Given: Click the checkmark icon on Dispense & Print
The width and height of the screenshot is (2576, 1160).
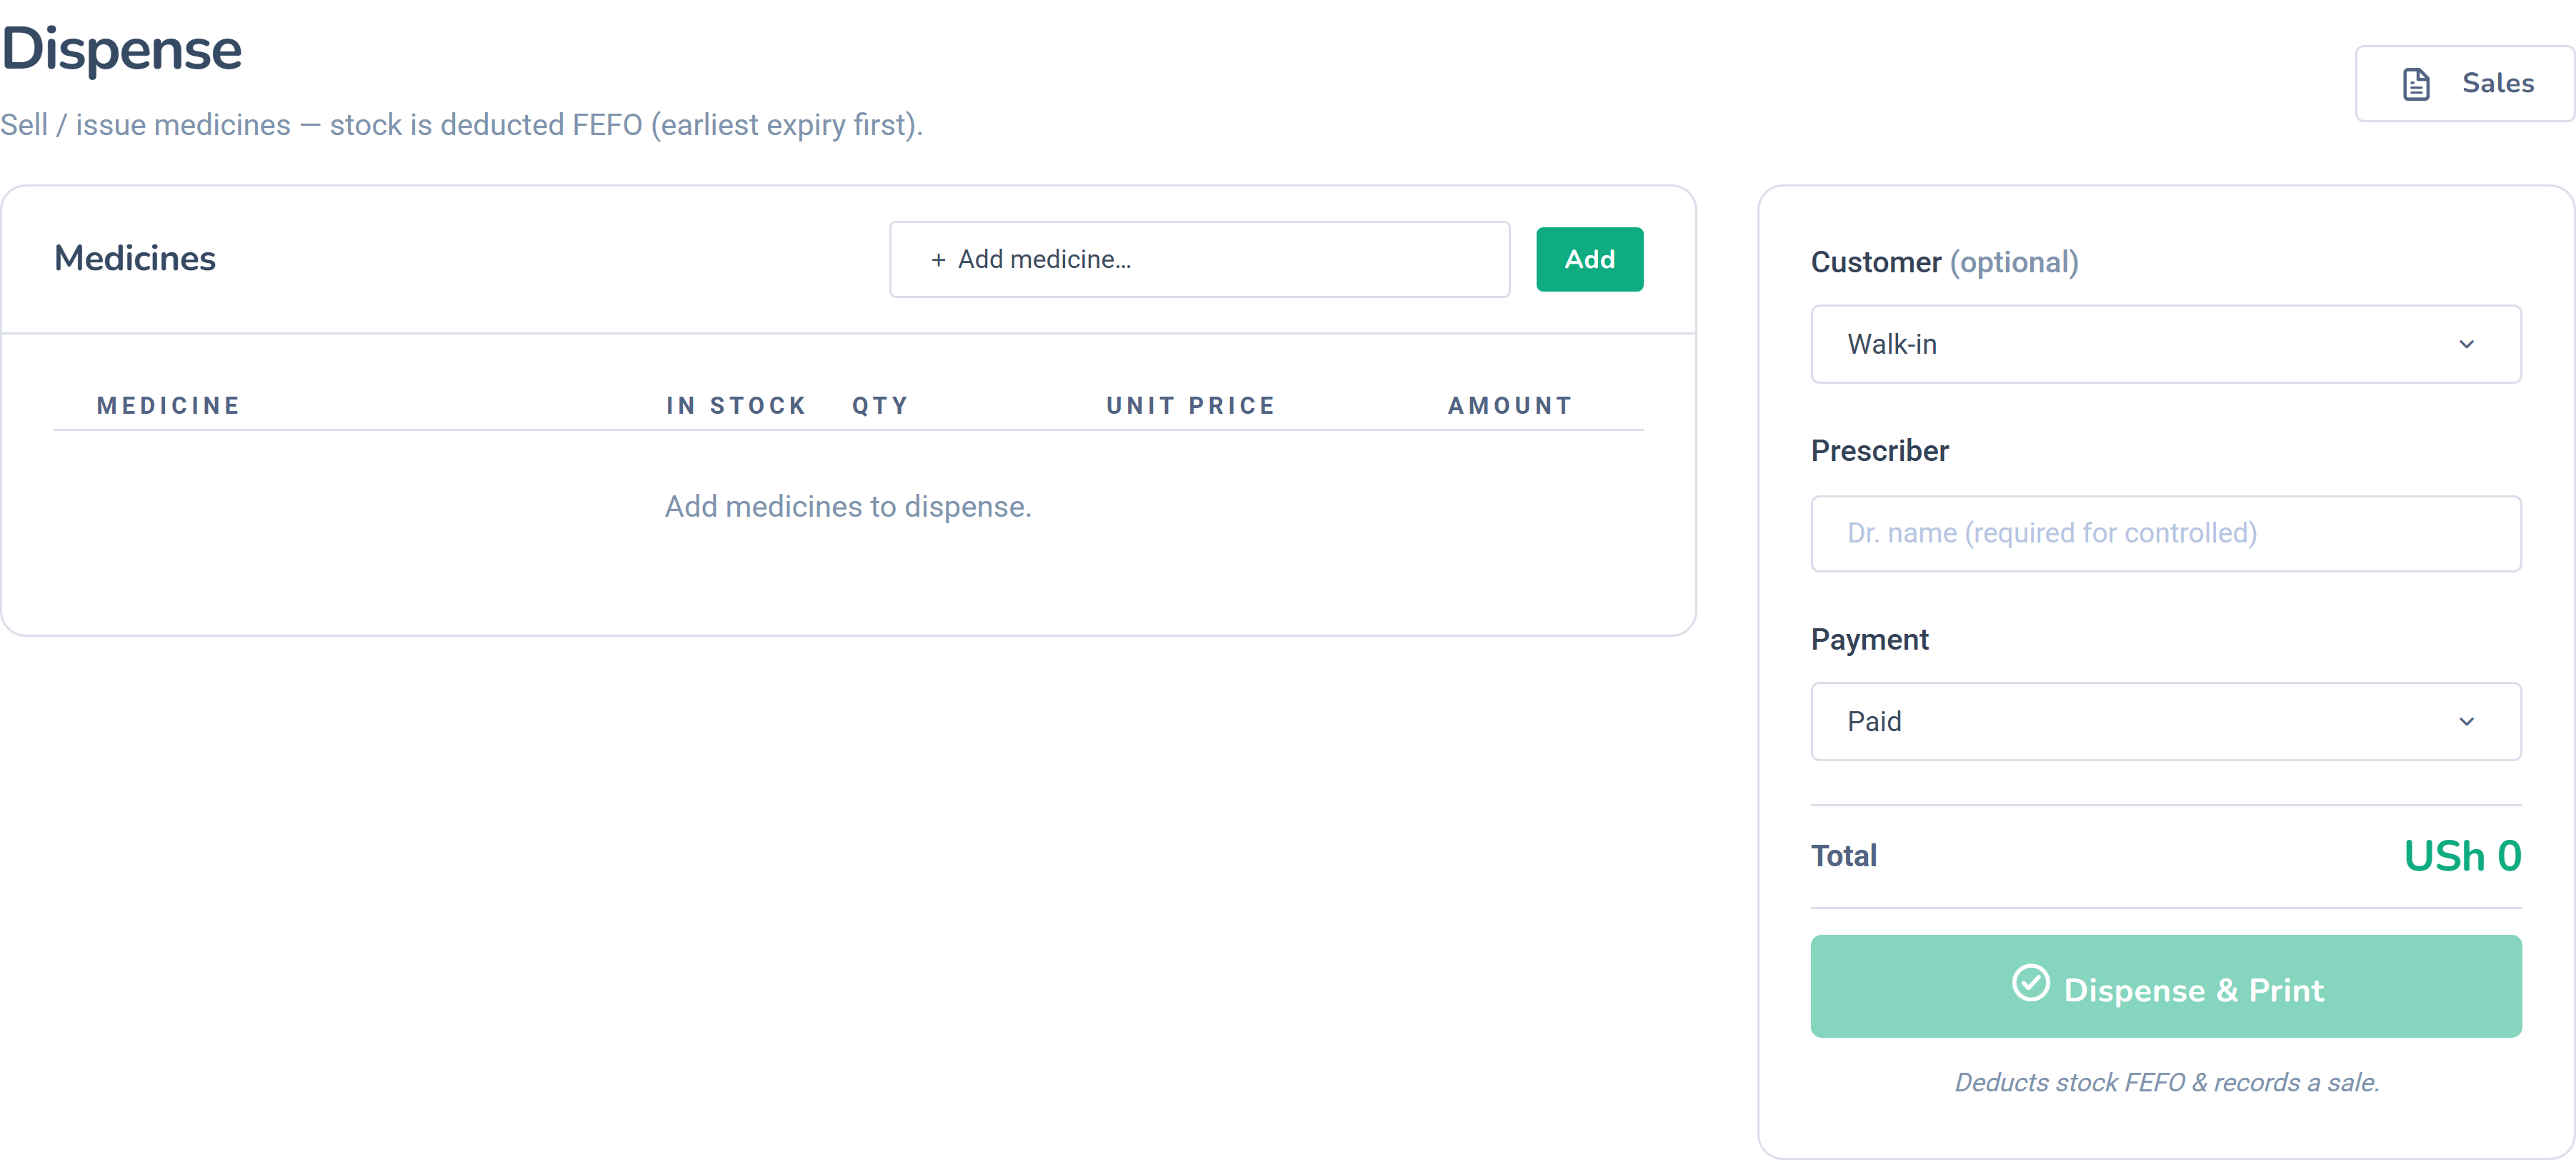Looking at the screenshot, I should tap(2030, 983).
